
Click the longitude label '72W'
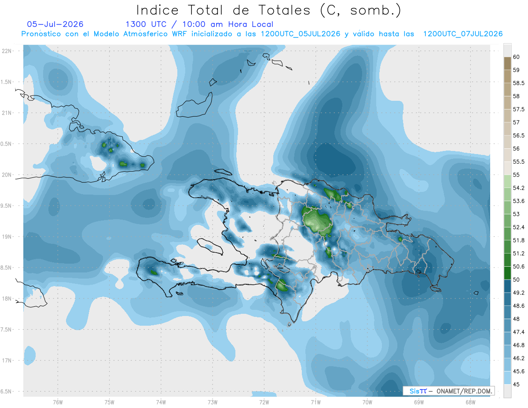coord(264,402)
